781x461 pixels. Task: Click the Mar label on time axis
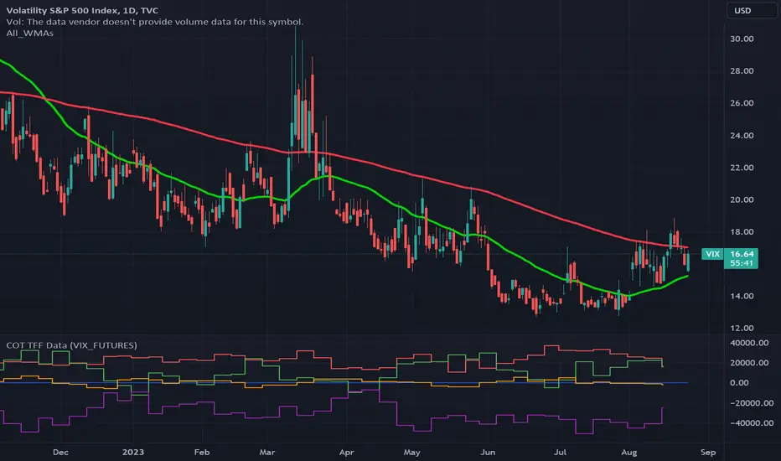tap(267, 452)
